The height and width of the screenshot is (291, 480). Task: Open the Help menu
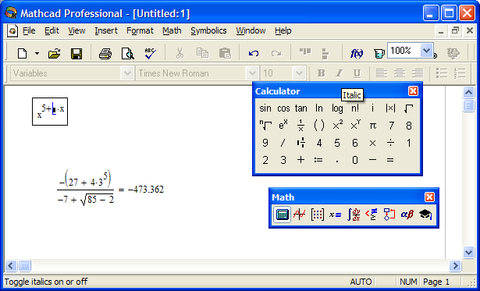[283, 30]
